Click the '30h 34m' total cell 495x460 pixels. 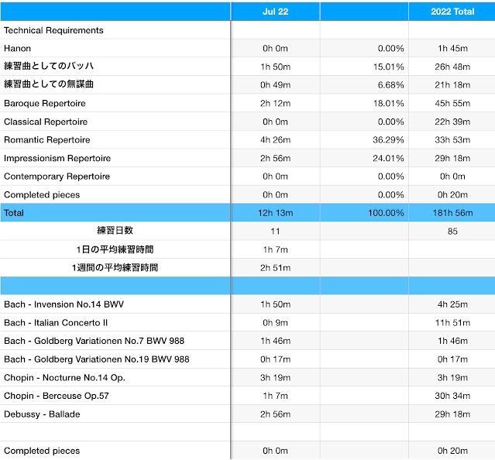452,396
